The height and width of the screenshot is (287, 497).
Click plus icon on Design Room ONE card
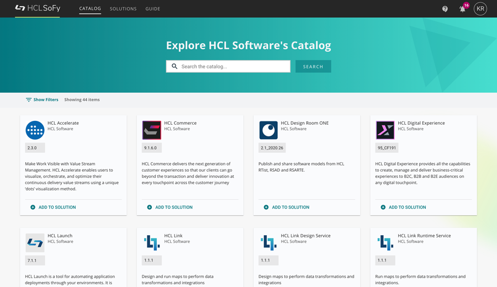(x=266, y=207)
